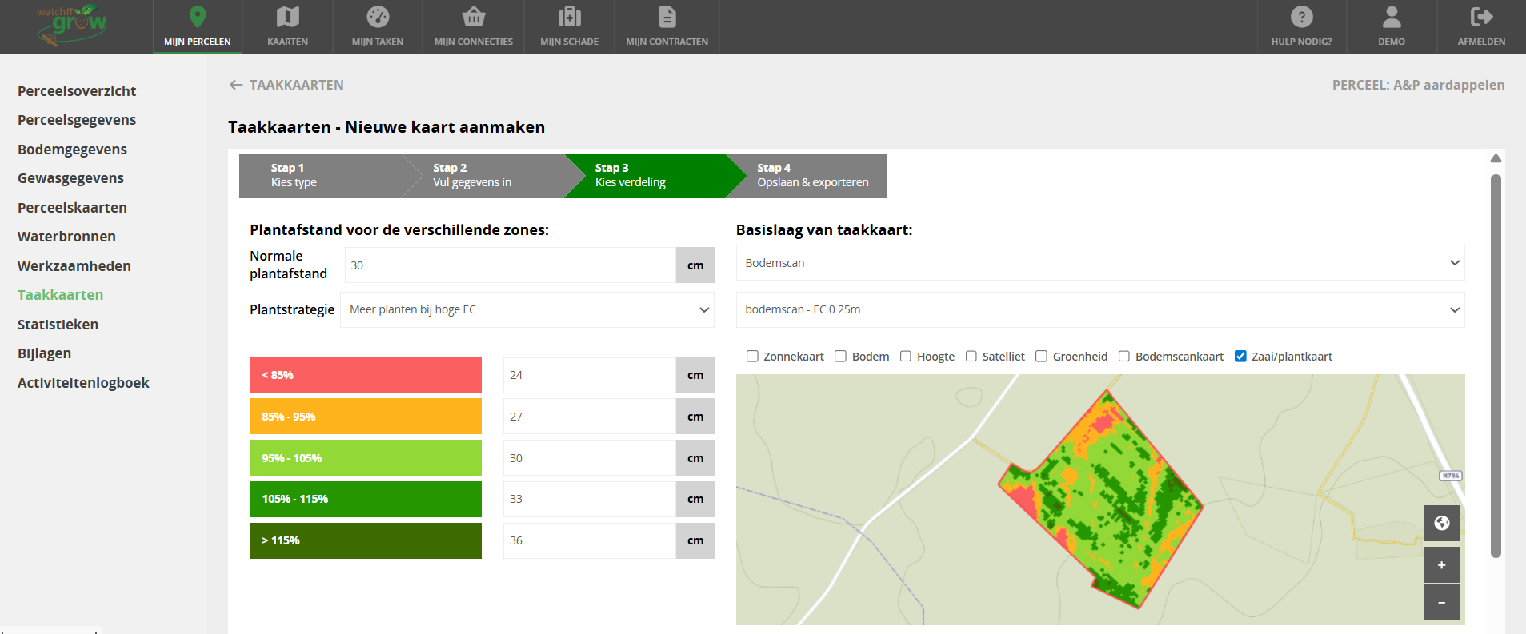Enable the Bodemscankaart checkbox
The height and width of the screenshot is (634, 1526).
tap(1123, 357)
